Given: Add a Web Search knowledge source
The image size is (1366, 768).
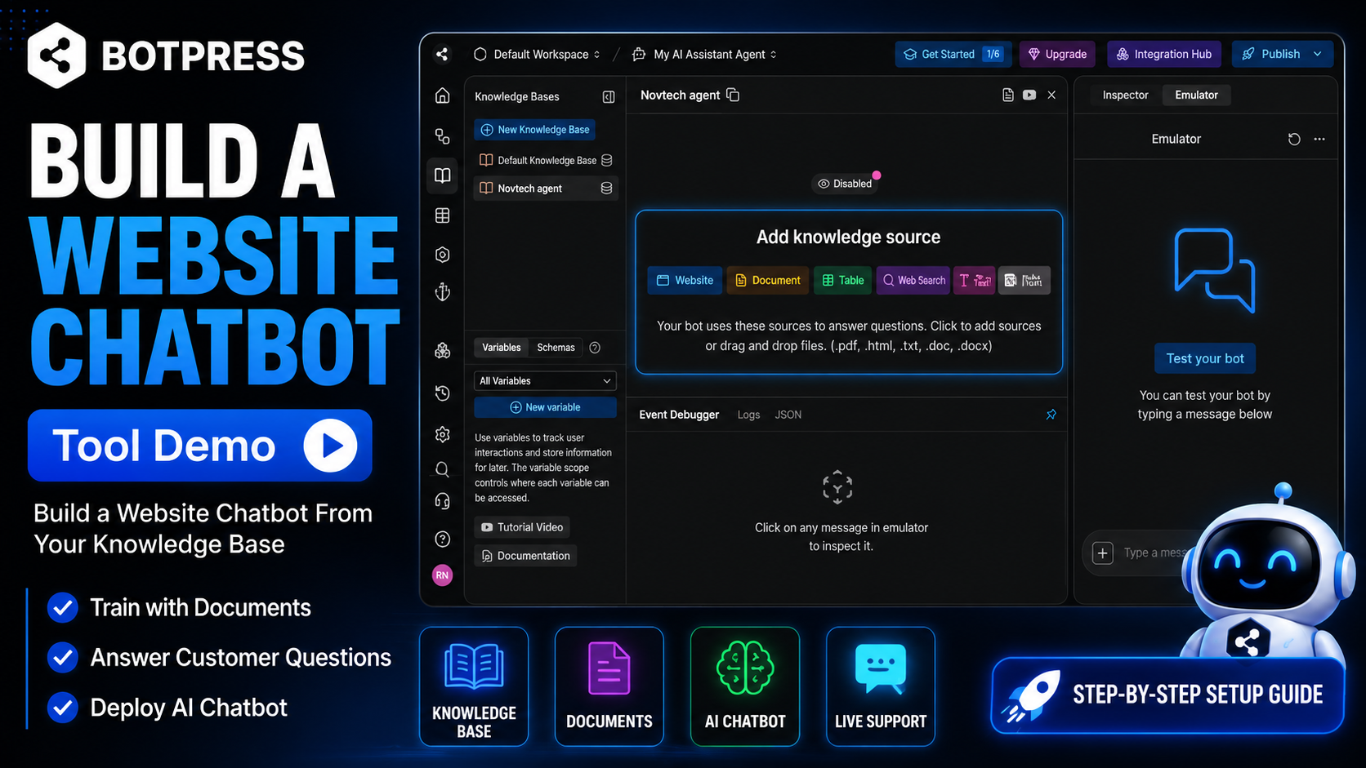Looking at the screenshot, I should pyautogui.click(x=913, y=281).
